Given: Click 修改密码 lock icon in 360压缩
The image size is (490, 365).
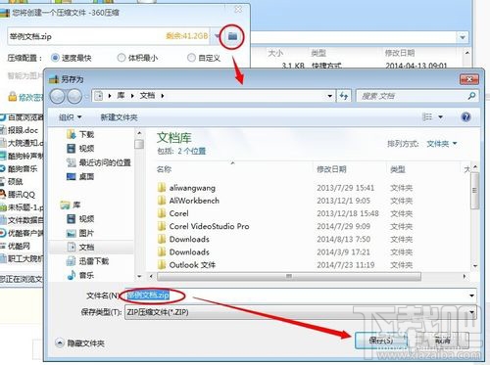Looking at the screenshot, I should point(13,97).
